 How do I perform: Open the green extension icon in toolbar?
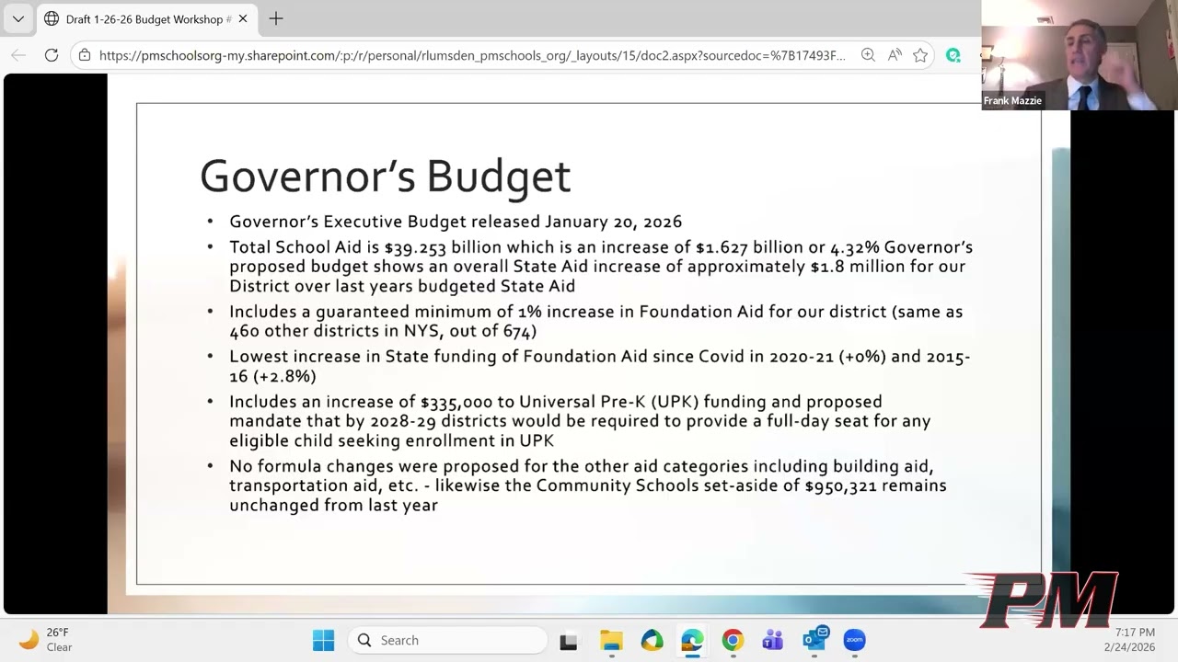click(x=953, y=55)
